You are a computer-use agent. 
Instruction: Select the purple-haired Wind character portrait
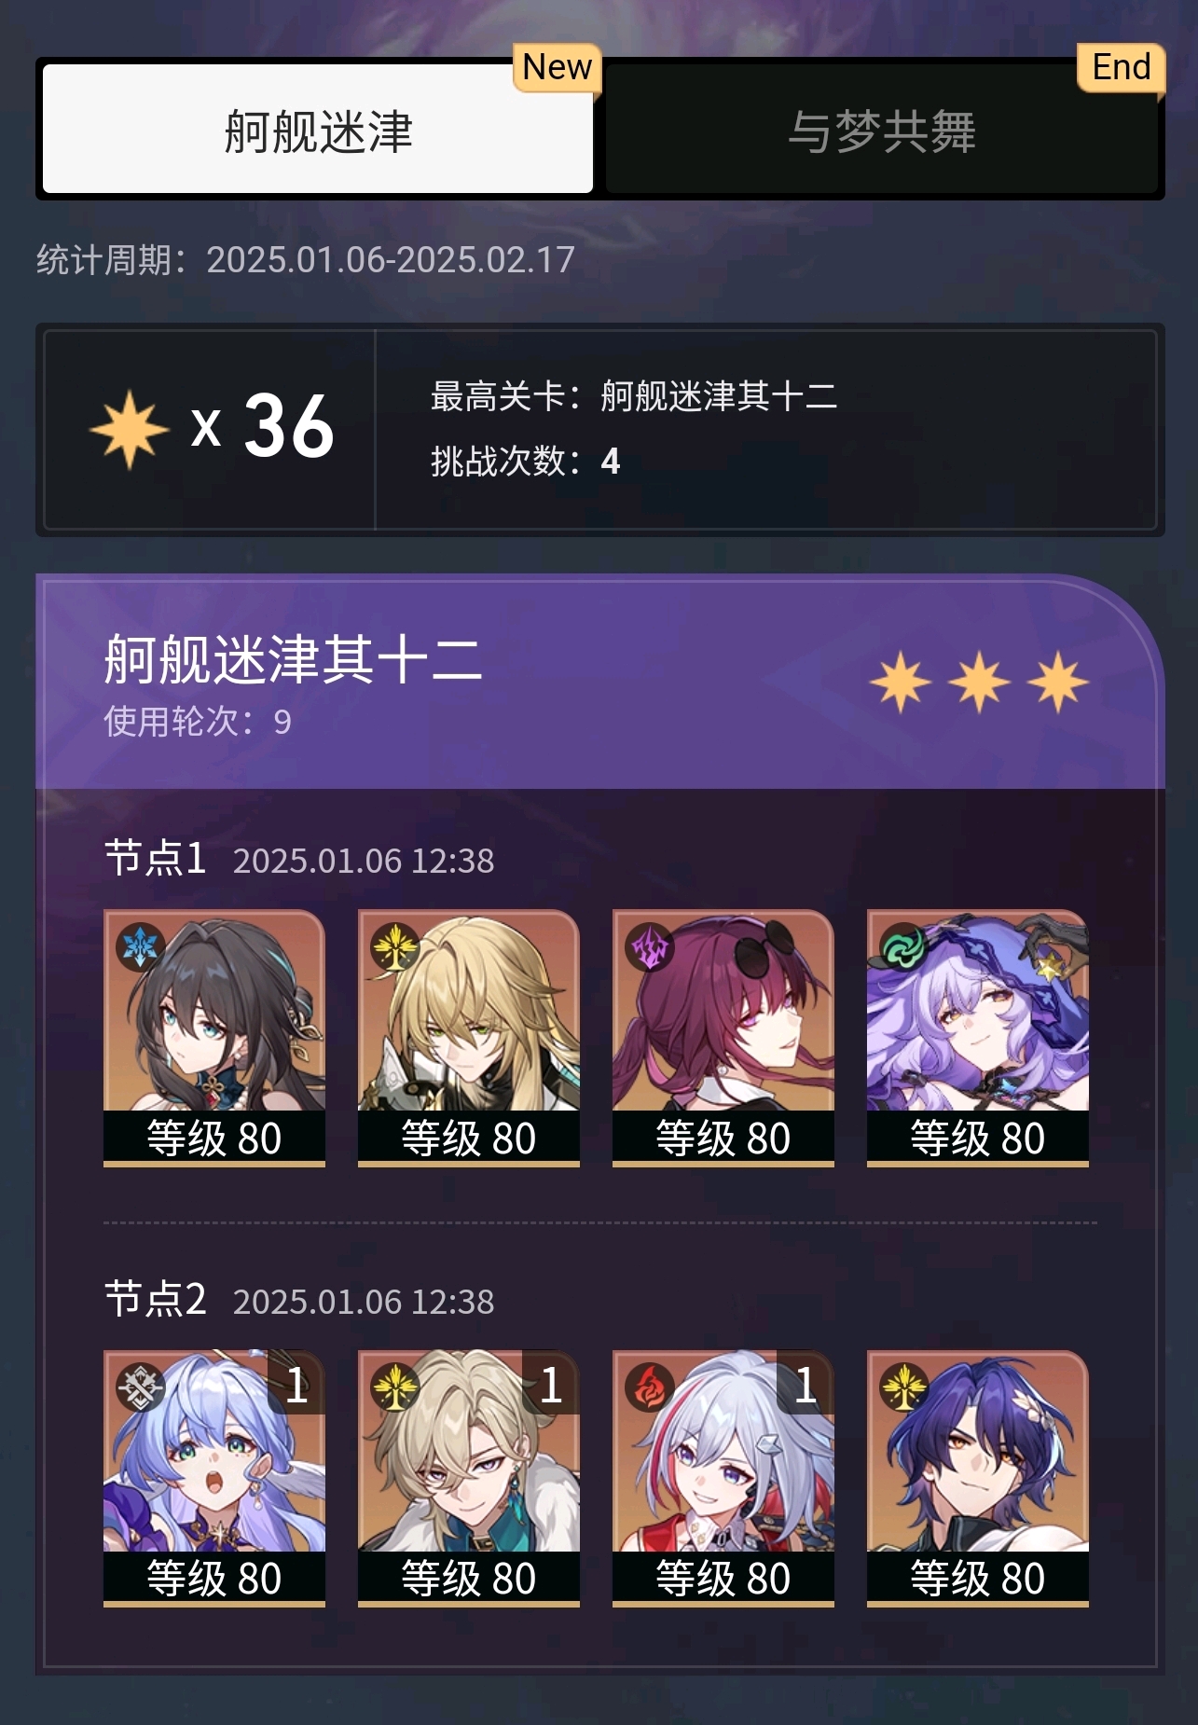click(978, 1038)
